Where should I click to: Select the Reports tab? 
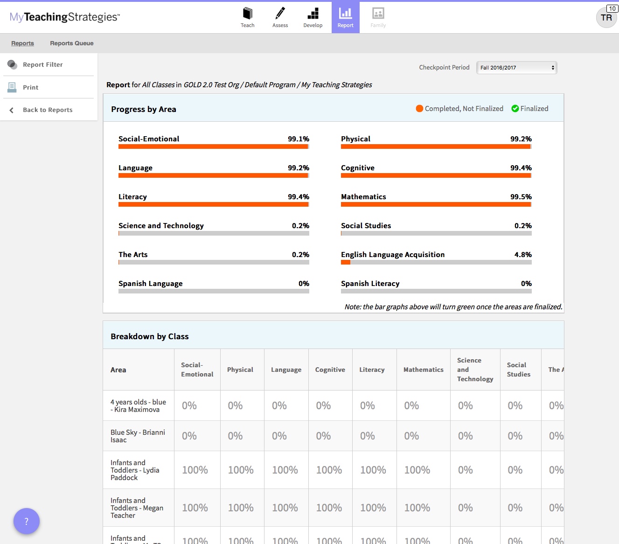pyautogui.click(x=22, y=43)
